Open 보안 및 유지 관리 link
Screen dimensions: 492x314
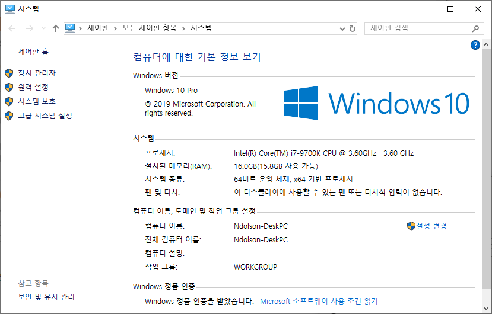pyautogui.click(x=46, y=297)
